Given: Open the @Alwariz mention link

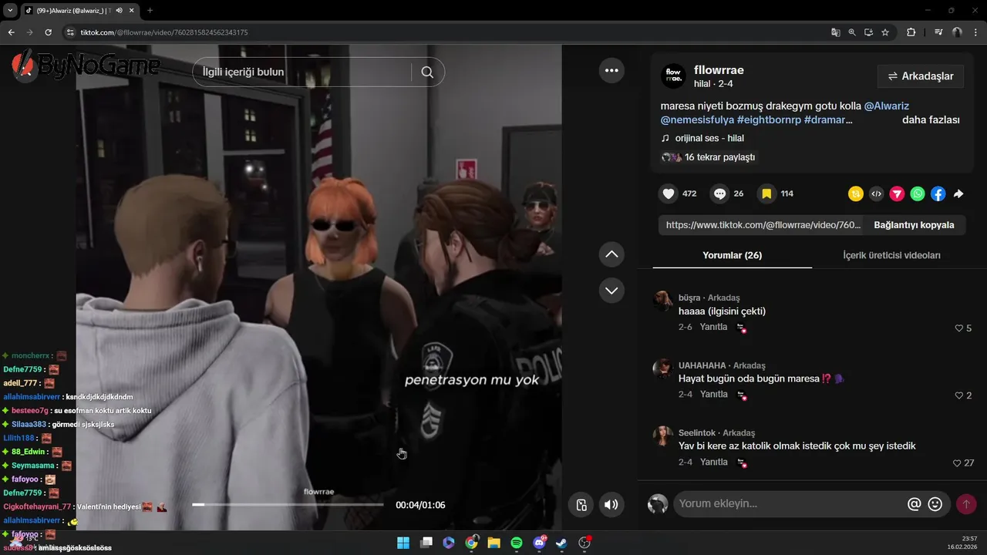Looking at the screenshot, I should click(x=886, y=106).
